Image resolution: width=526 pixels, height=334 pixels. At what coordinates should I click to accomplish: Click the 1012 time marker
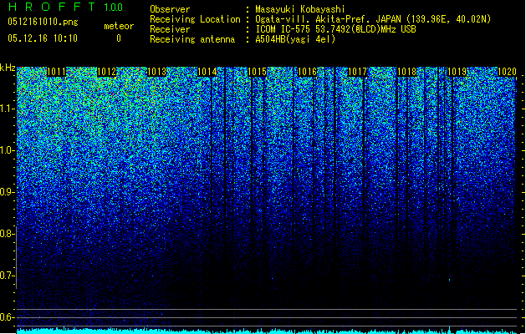(107, 72)
